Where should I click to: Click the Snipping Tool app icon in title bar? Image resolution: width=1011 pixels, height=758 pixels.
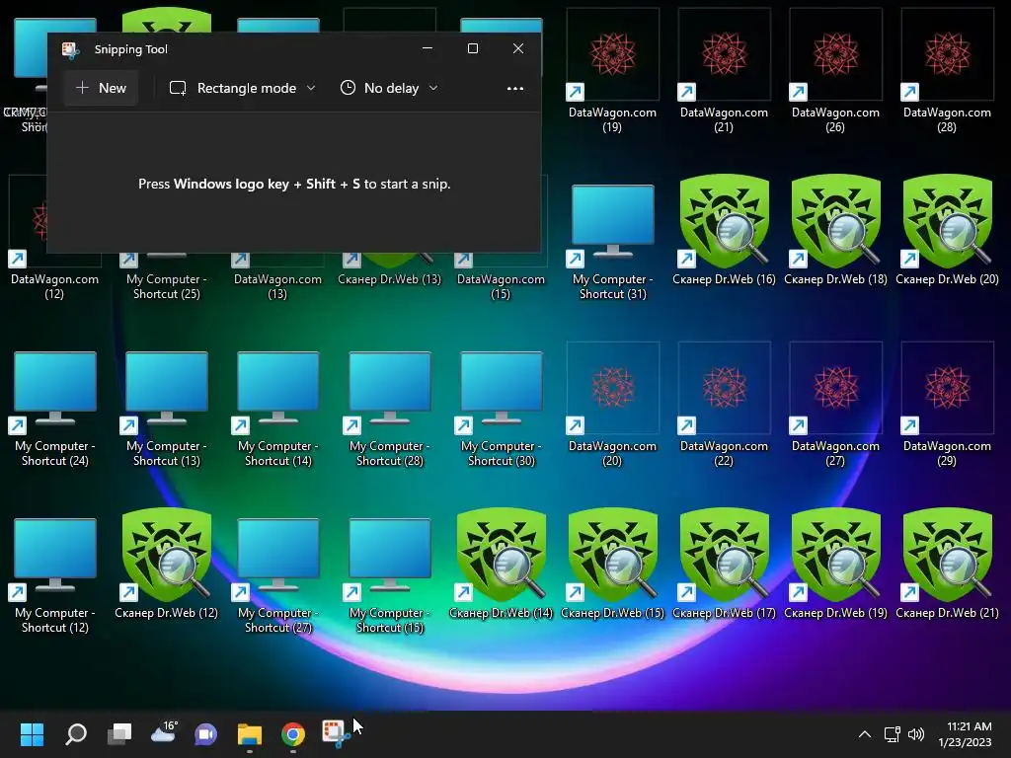pyautogui.click(x=71, y=49)
